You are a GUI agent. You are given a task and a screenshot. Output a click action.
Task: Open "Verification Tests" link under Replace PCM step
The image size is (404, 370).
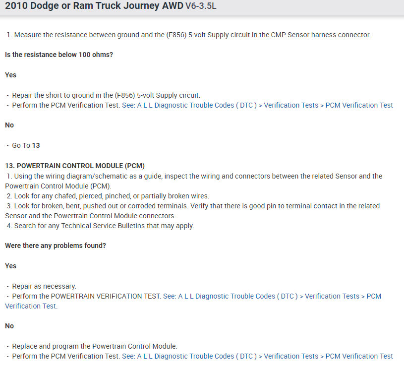(291, 356)
